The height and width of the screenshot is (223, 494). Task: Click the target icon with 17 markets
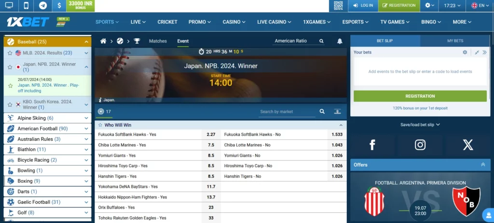101,111
